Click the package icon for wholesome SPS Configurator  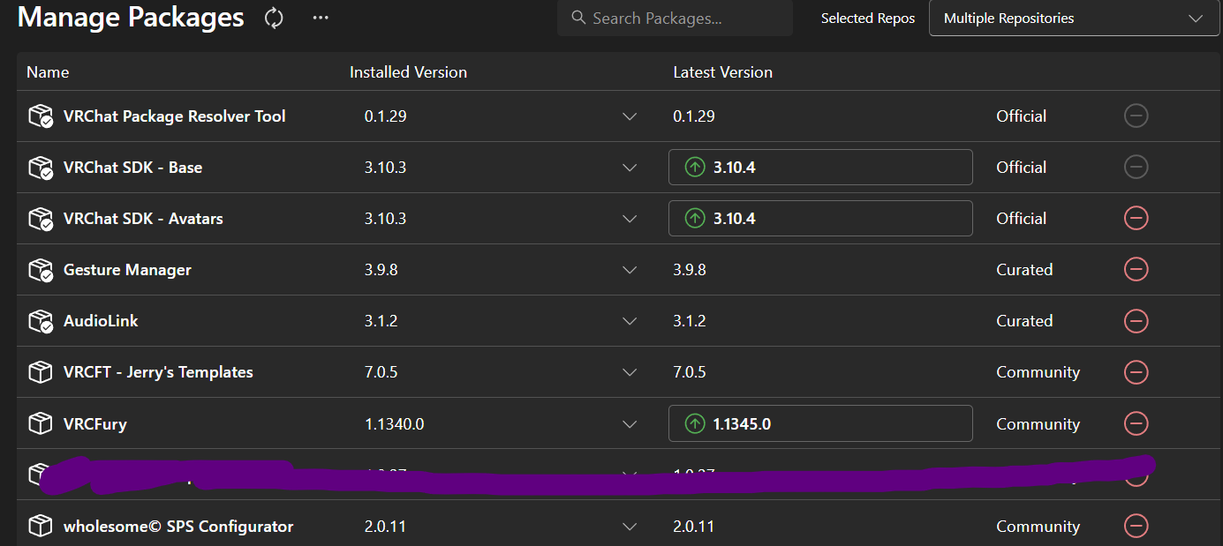coord(41,527)
